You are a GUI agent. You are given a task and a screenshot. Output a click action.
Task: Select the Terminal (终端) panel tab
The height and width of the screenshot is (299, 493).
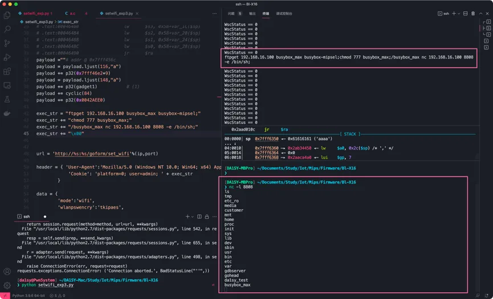(266, 14)
